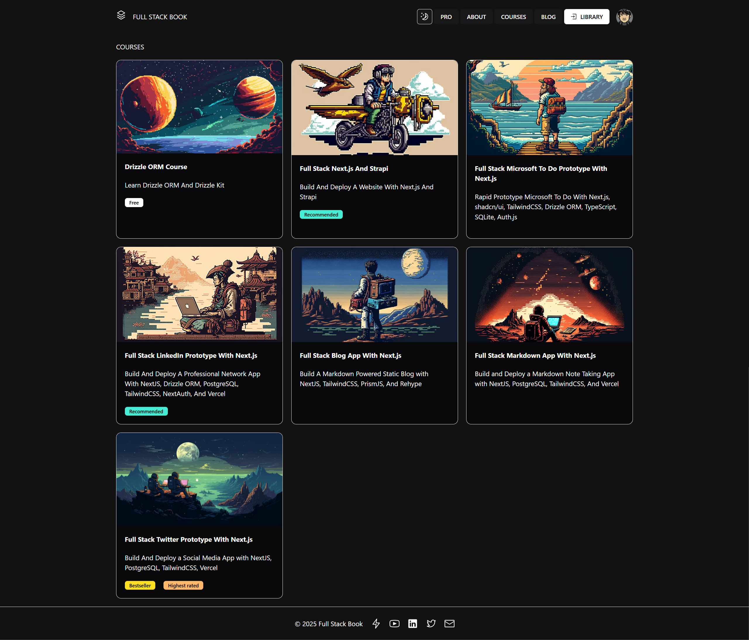The image size is (749, 640).
Task: Open the BLOG menu item
Action: (548, 17)
